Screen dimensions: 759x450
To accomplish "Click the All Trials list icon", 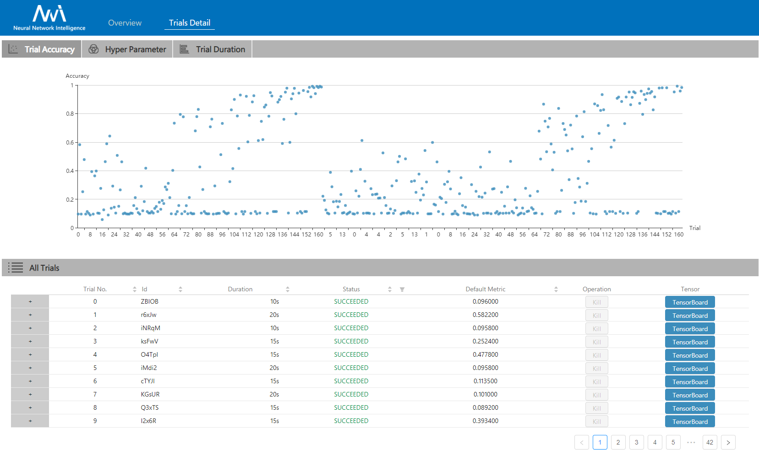I will pyautogui.click(x=15, y=268).
